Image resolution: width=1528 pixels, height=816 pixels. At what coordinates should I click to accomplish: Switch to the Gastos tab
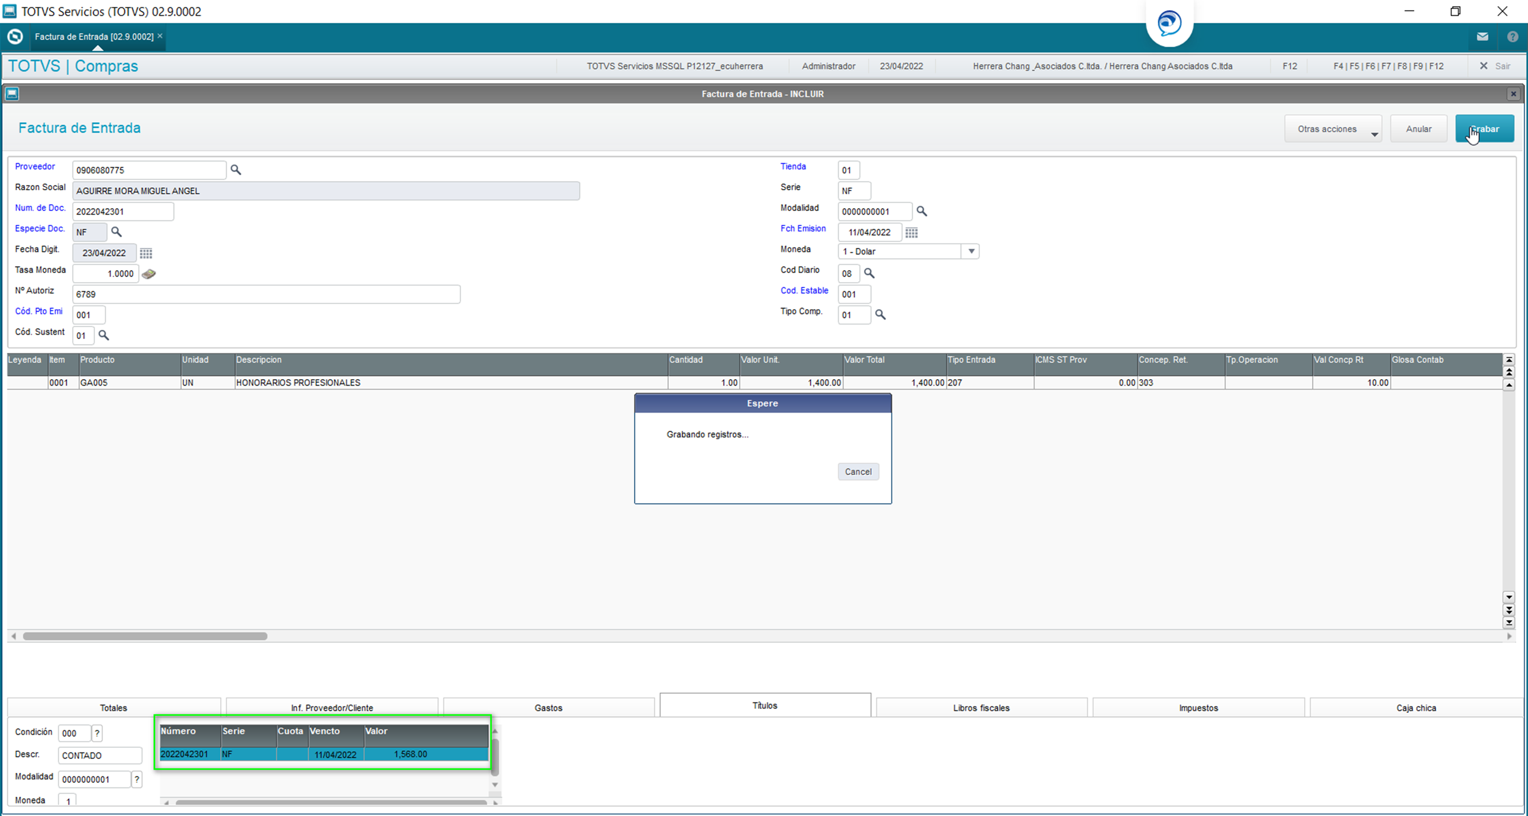coord(548,708)
